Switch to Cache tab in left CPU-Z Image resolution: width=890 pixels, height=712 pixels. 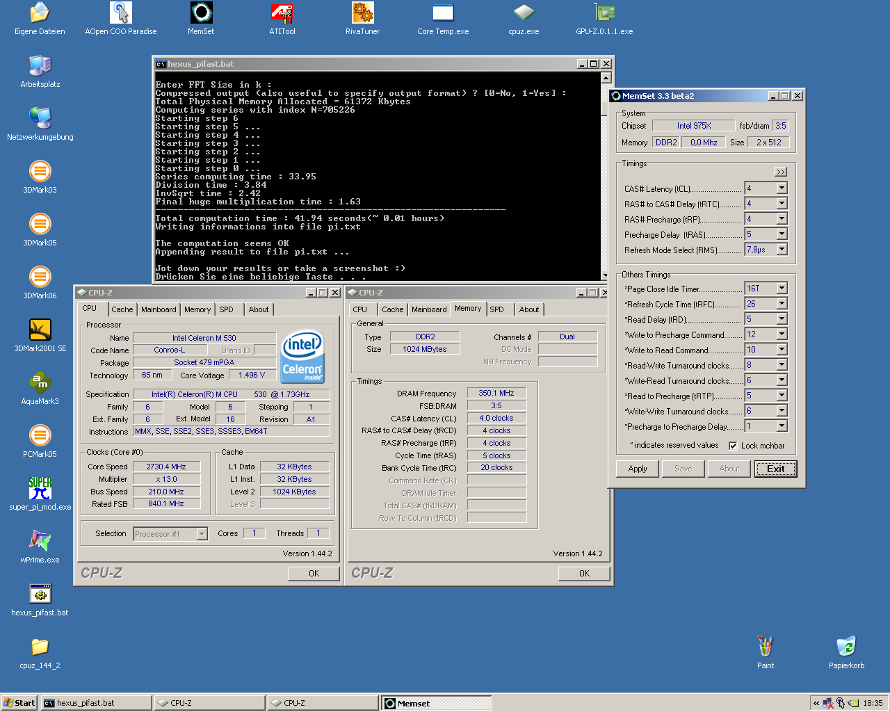click(x=122, y=309)
